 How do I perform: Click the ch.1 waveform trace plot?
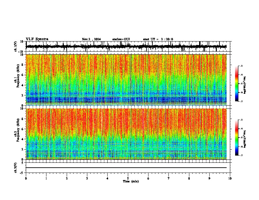(x=126, y=46)
